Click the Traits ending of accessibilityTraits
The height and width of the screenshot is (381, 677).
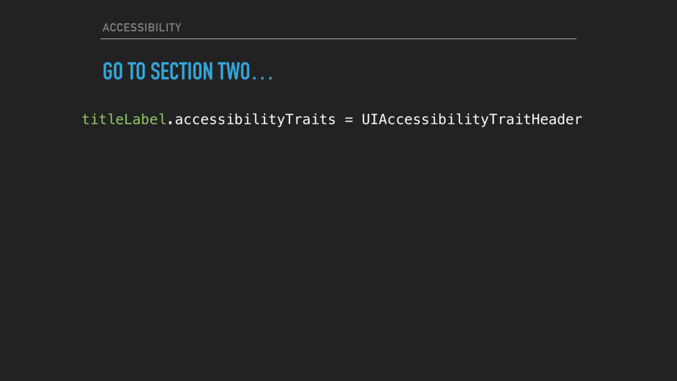click(x=311, y=119)
